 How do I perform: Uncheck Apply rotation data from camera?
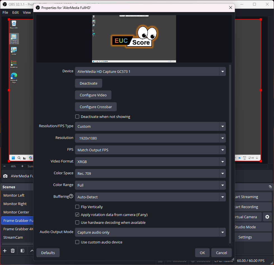tap(77, 215)
